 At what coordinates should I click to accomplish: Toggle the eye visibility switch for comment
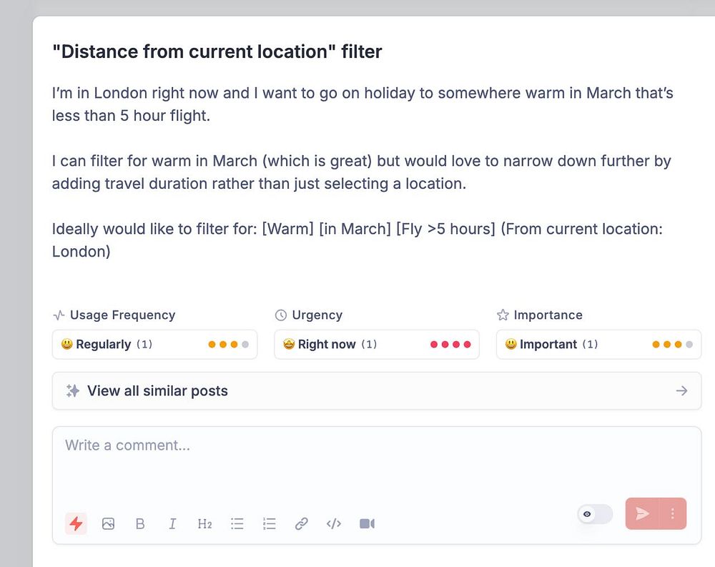[595, 514]
